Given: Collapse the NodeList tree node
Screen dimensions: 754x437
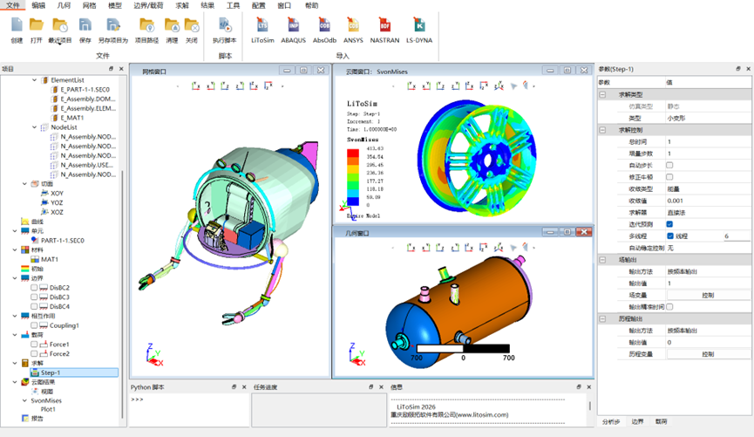Looking at the screenshot, I should (x=34, y=127).
